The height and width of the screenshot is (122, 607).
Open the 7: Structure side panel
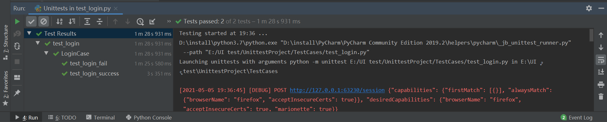click(5, 42)
